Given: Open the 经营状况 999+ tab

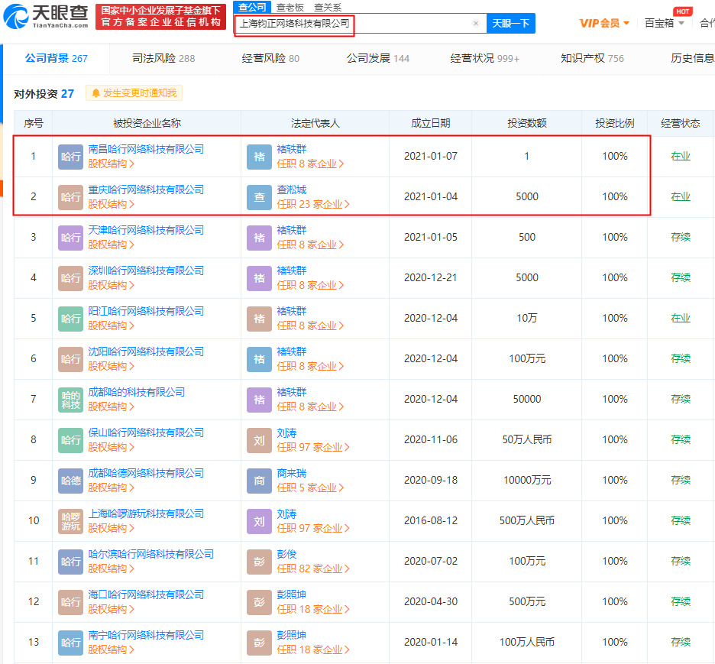Looking at the screenshot, I should point(485,58).
